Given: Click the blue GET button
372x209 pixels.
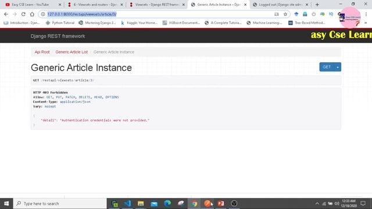Looking at the screenshot, I should pos(327,67).
